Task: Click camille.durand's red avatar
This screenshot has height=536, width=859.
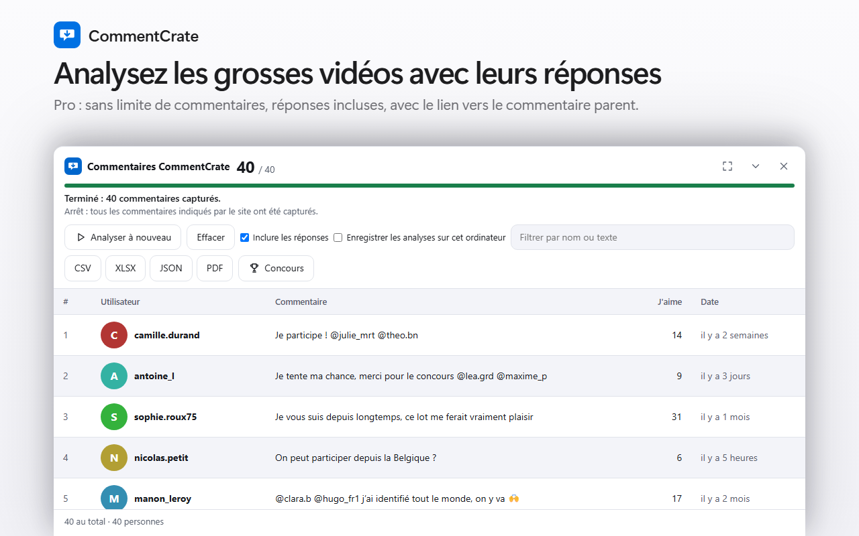Action: click(114, 335)
